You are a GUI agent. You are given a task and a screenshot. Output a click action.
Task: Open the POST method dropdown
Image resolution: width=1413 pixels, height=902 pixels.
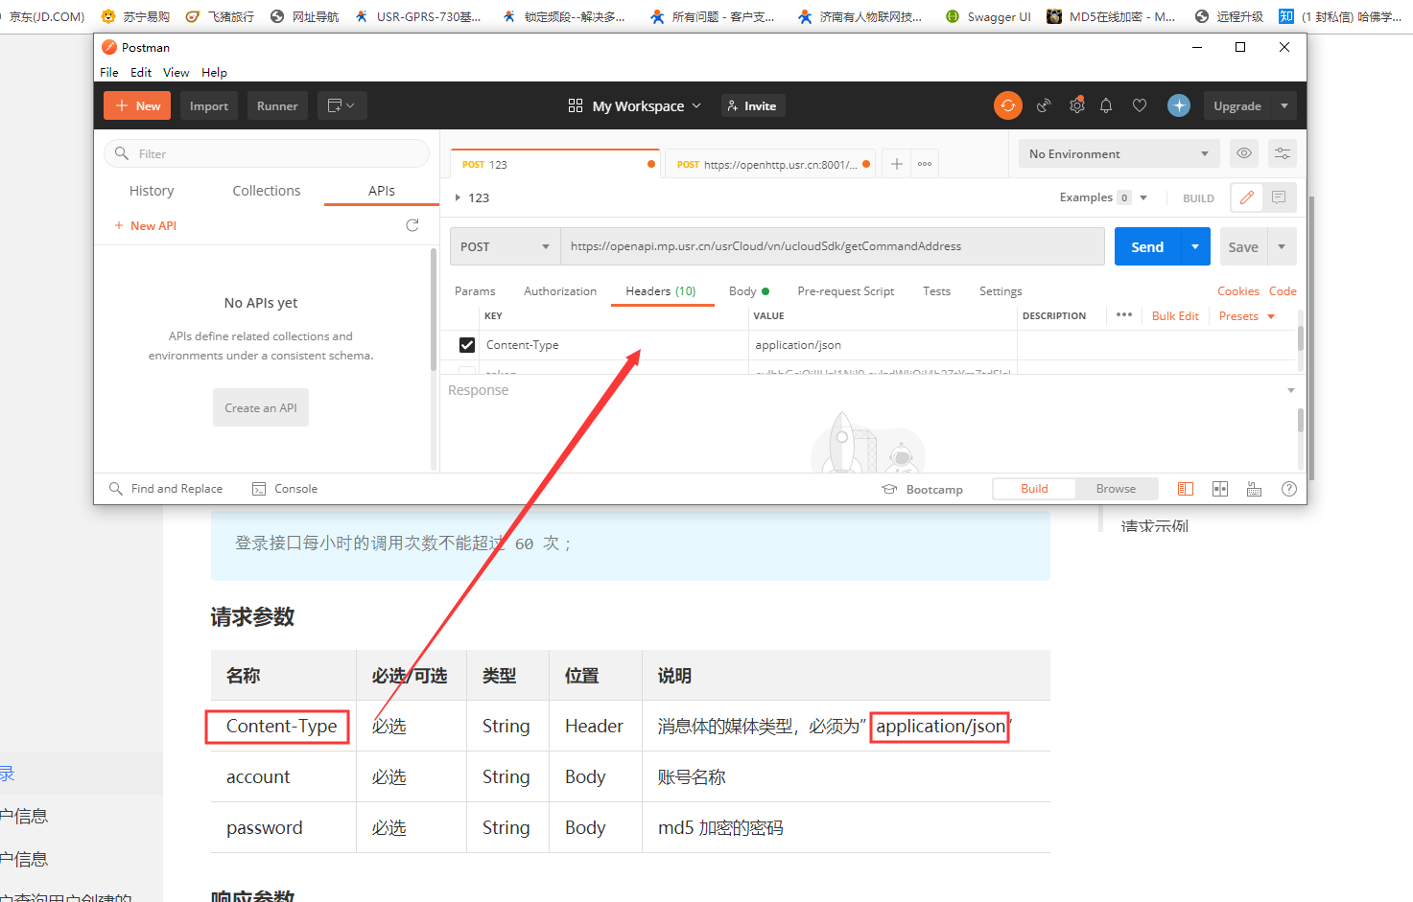tap(506, 246)
